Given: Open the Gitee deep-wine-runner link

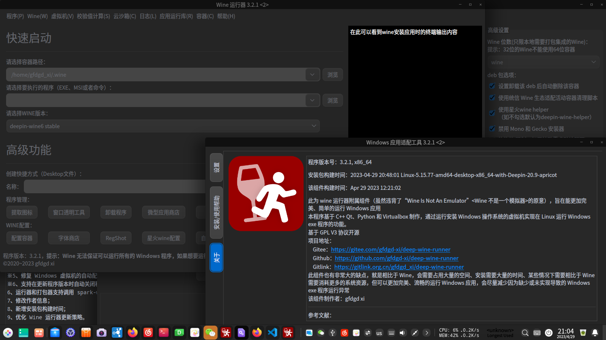Looking at the screenshot, I should pyautogui.click(x=391, y=249).
